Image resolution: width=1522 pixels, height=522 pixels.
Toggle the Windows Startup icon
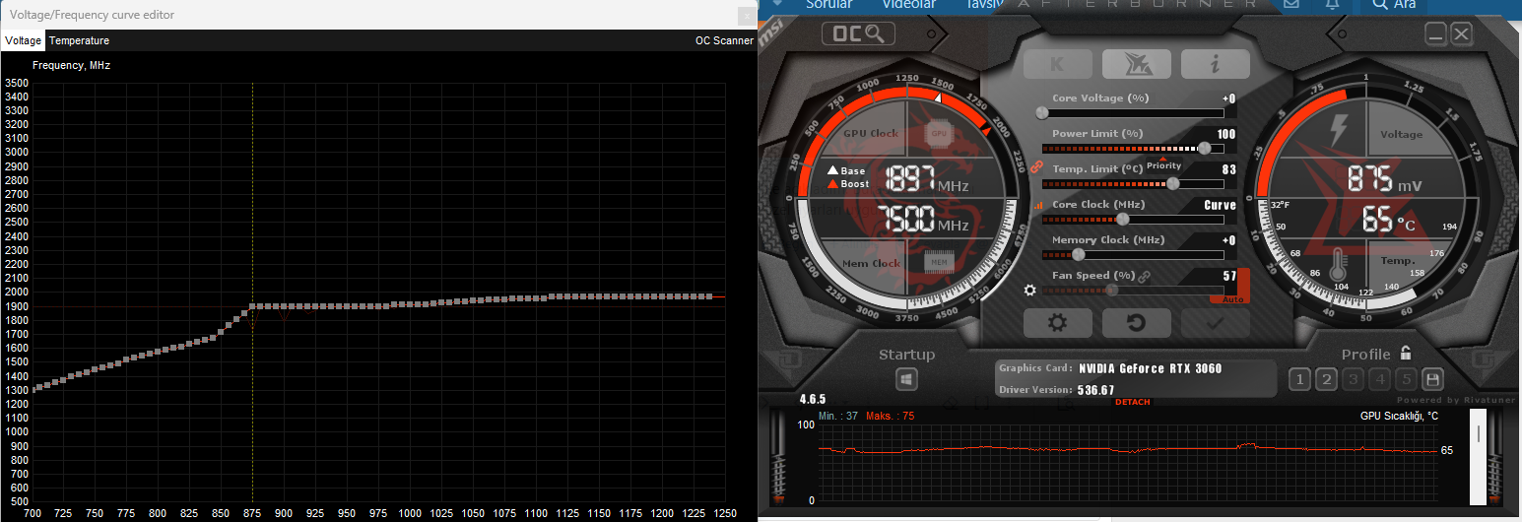[x=907, y=379]
